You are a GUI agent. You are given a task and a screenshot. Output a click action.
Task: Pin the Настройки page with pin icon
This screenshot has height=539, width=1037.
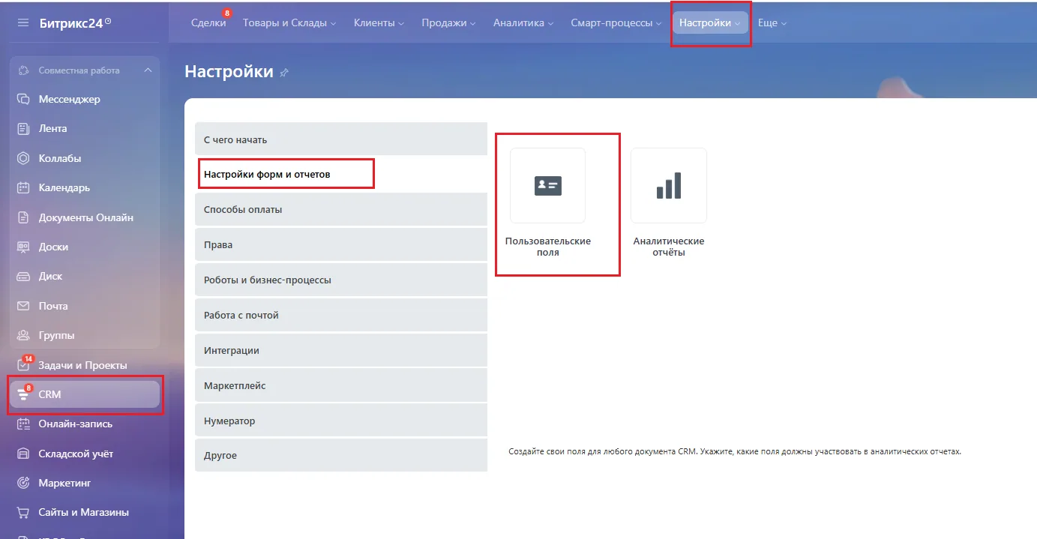point(284,73)
